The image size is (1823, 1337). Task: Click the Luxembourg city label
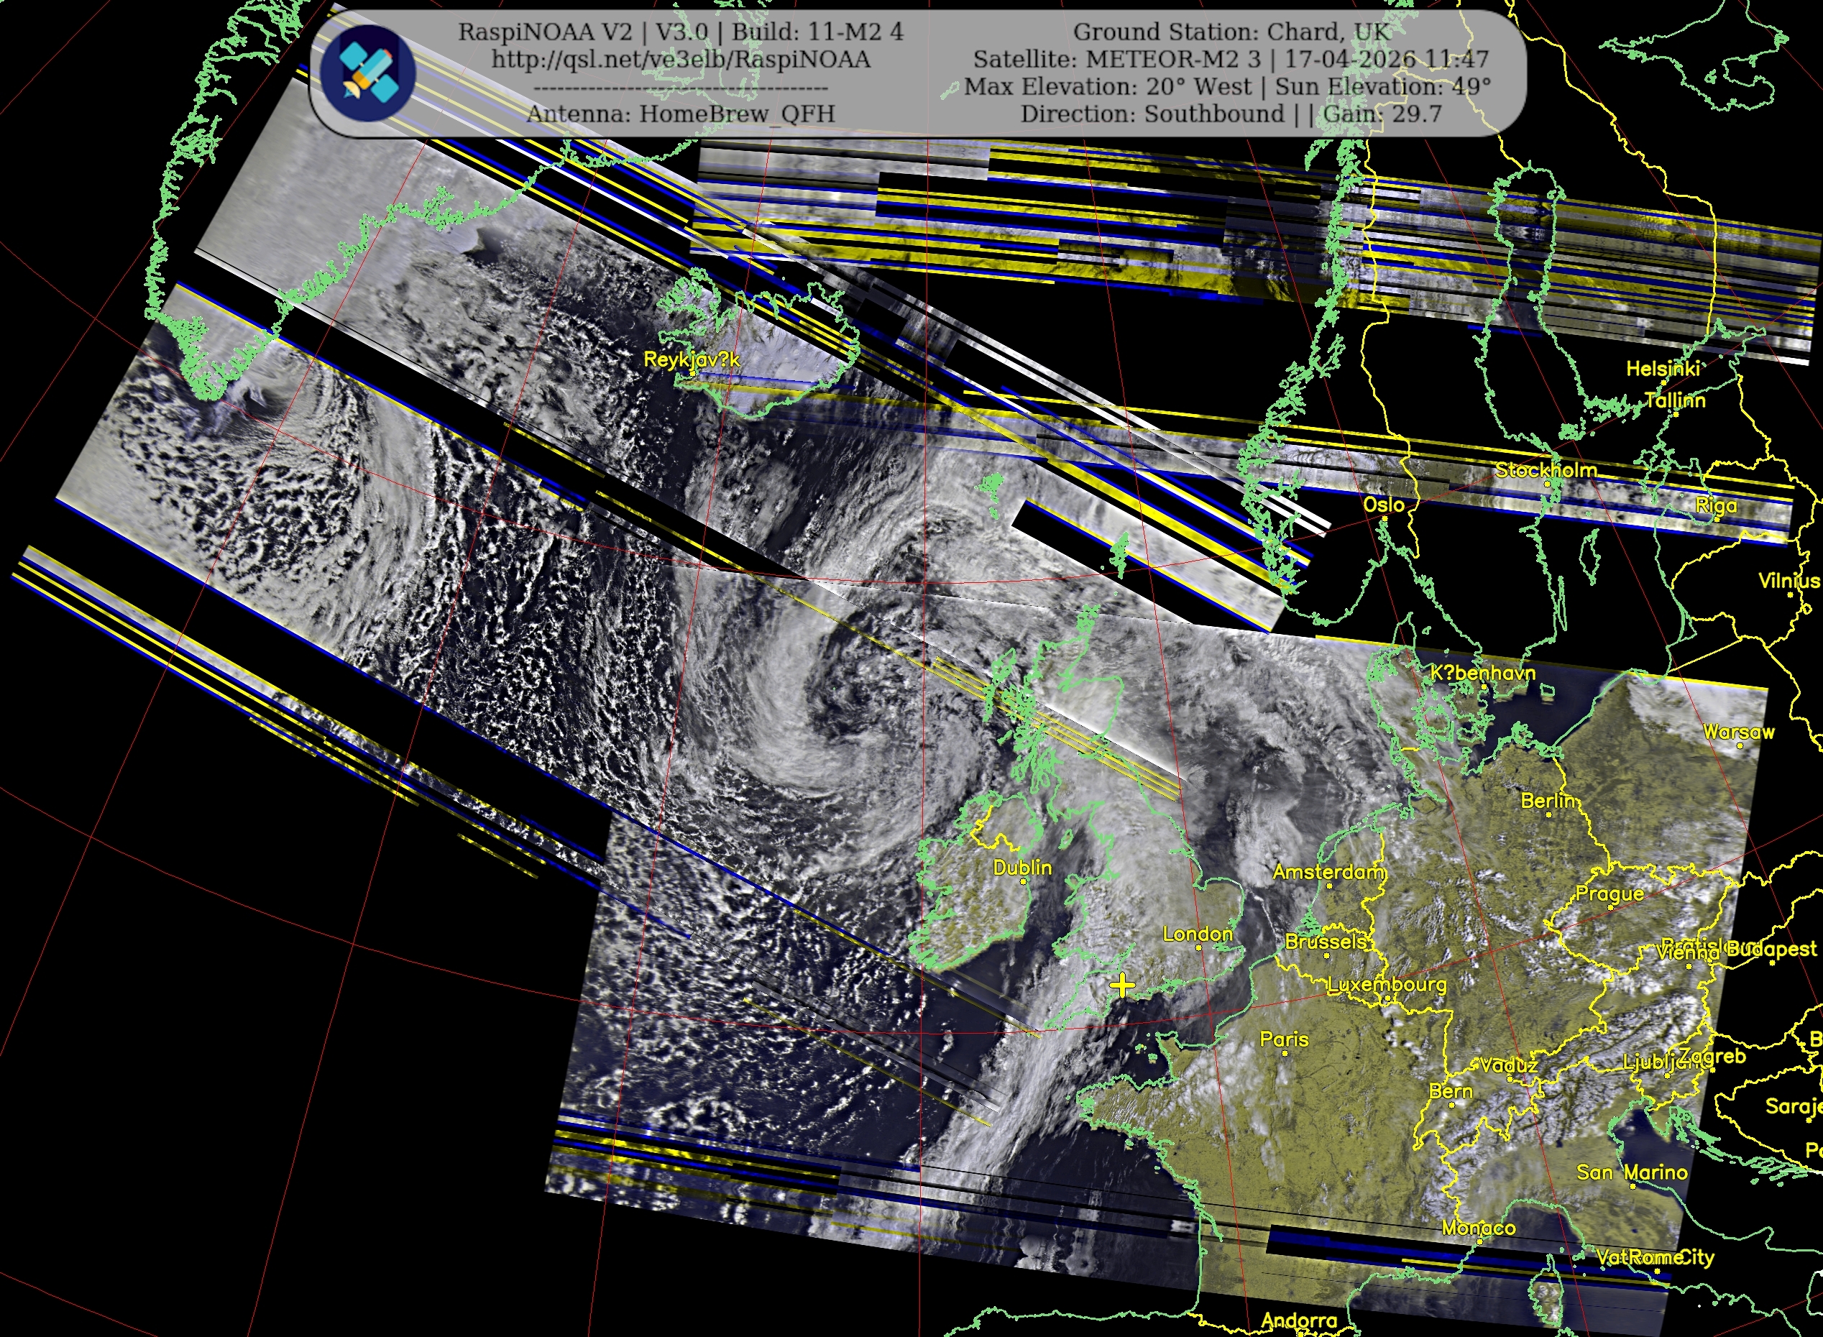(x=1387, y=984)
